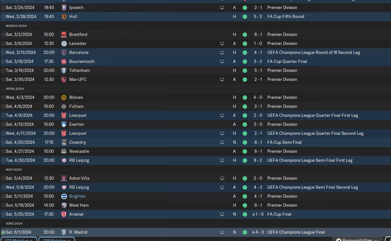Screen dimensions: 391x241
Task: Open the Brighton team link
Action: coord(77,196)
